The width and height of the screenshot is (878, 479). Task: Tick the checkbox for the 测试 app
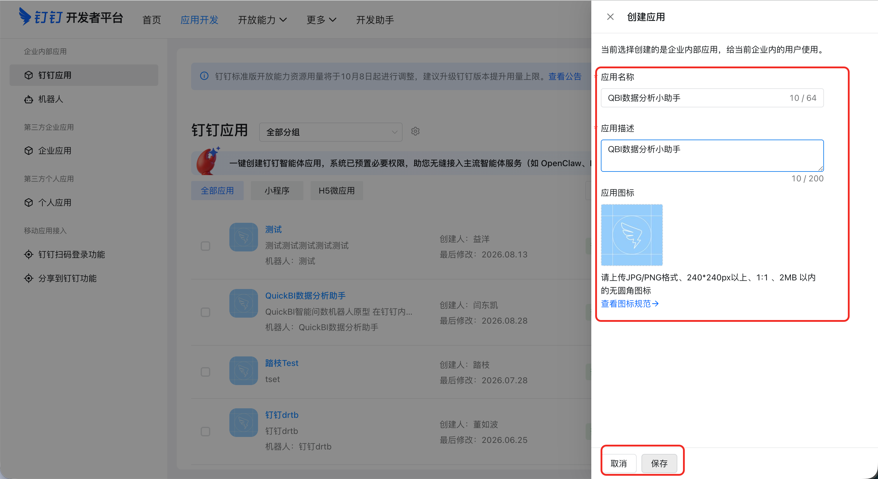(205, 246)
